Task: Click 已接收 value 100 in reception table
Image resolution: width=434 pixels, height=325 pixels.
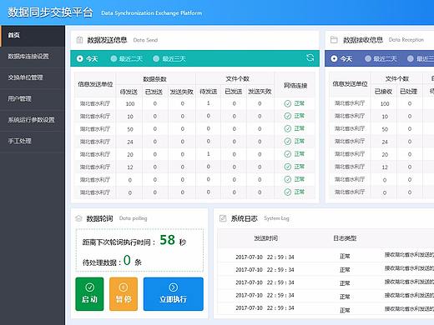Action: coord(385,104)
